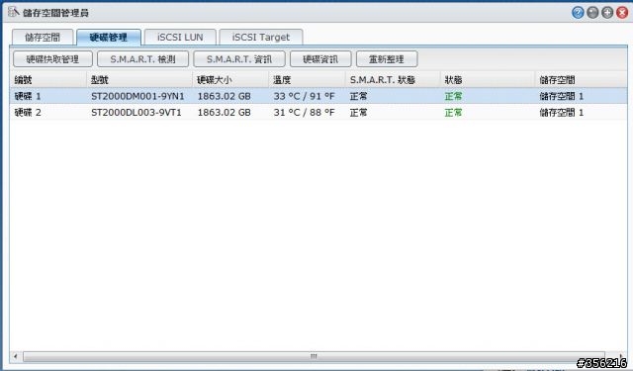Screen dimensions: 633x371
Task: Sort by 狀態 column header
Action: click(488, 80)
